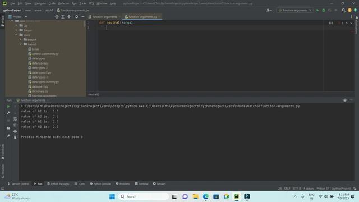This screenshot has height=202, width=359.
Task: Open Python Console tool window
Action: pos(100,183)
